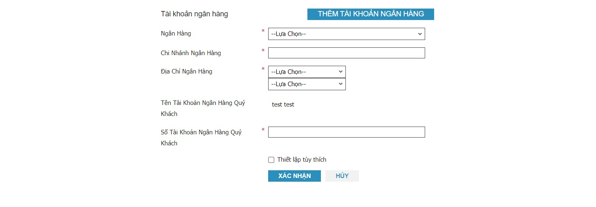Click the red asterisk beside Số Tài Khoản field

tap(263, 130)
